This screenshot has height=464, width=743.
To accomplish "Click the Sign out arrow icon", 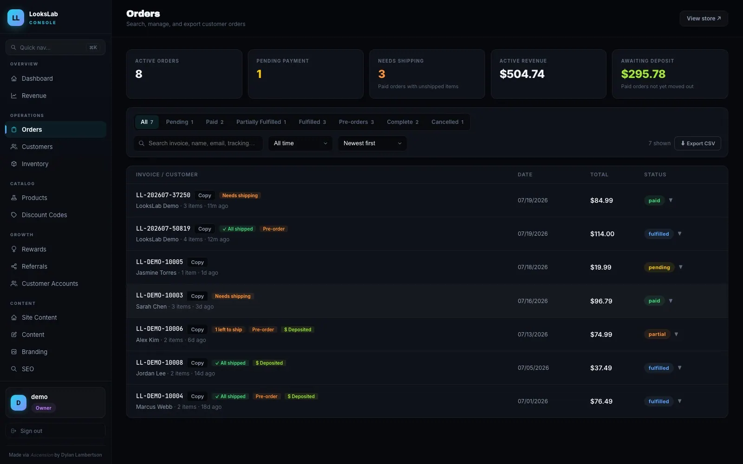I will click(13, 431).
